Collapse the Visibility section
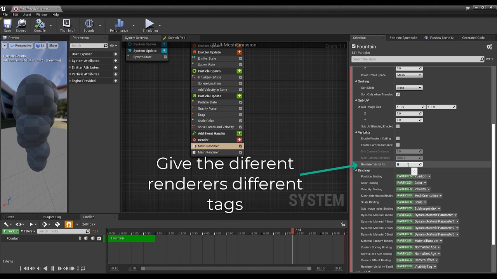This screenshot has height=279, width=497. (356, 133)
